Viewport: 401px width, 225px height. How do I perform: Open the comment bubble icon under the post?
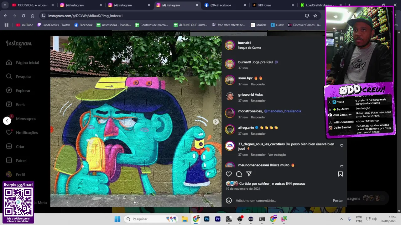point(239,174)
